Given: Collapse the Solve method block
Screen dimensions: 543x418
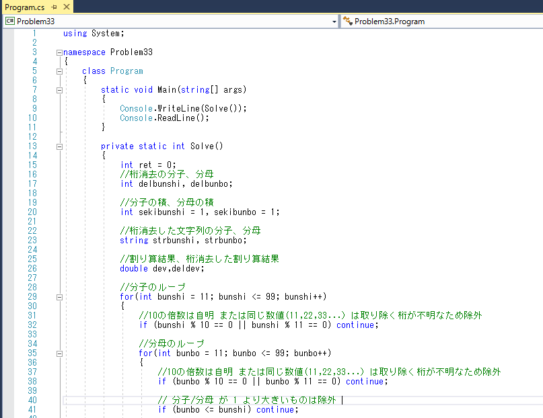Looking at the screenshot, I should [x=59, y=147].
